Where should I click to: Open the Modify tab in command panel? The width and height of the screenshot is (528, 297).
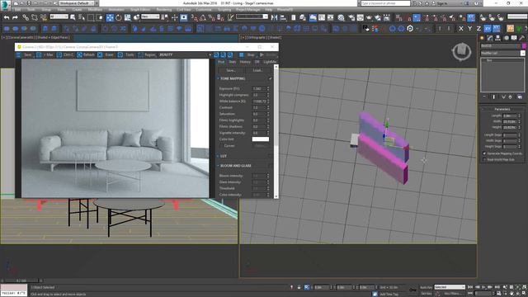[490, 38]
